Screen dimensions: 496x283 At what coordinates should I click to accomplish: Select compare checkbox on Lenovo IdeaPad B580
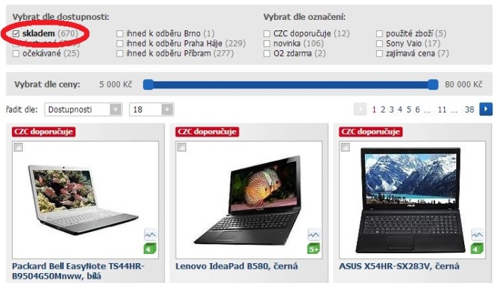click(x=181, y=147)
